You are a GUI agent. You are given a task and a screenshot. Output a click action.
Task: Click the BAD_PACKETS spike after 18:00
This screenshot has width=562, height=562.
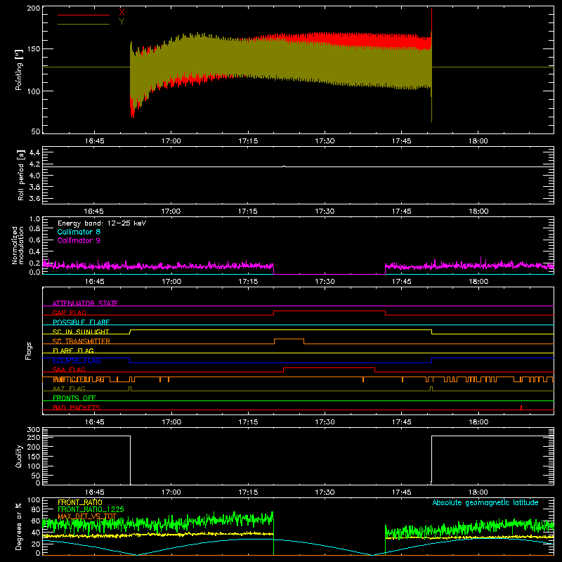coord(521,407)
